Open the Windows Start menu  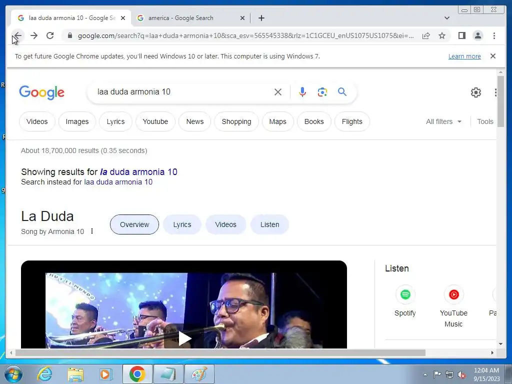click(13, 374)
